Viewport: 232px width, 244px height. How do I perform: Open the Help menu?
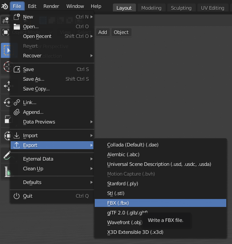[x=96, y=6]
